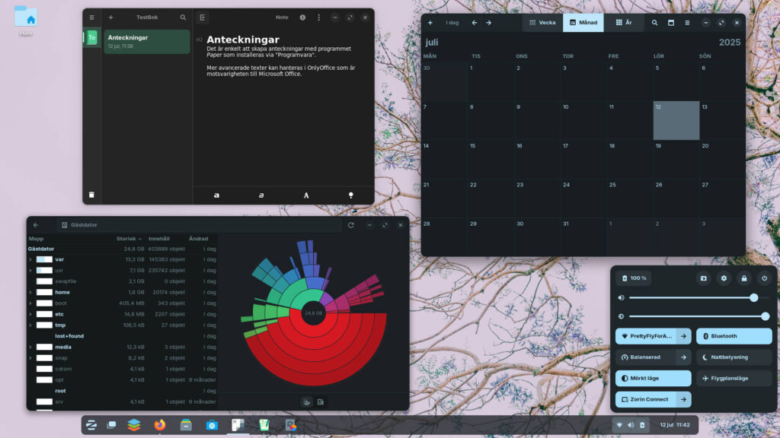Expand the home folder row
The width and height of the screenshot is (780, 438).
pyautogui.click(x=30, y=292)
